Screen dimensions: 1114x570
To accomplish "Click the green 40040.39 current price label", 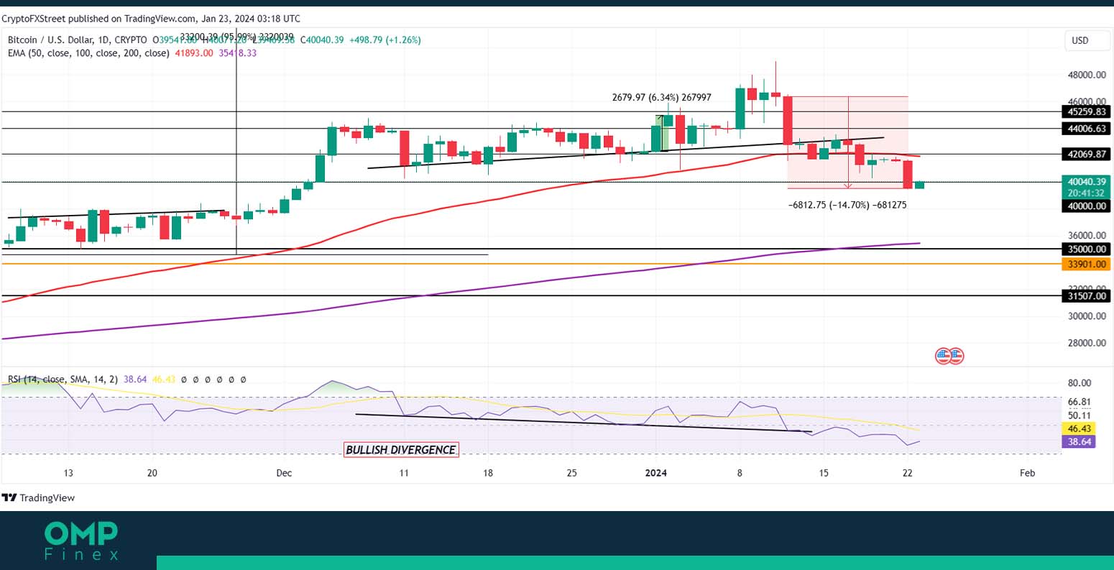I will pos(1085,182).
